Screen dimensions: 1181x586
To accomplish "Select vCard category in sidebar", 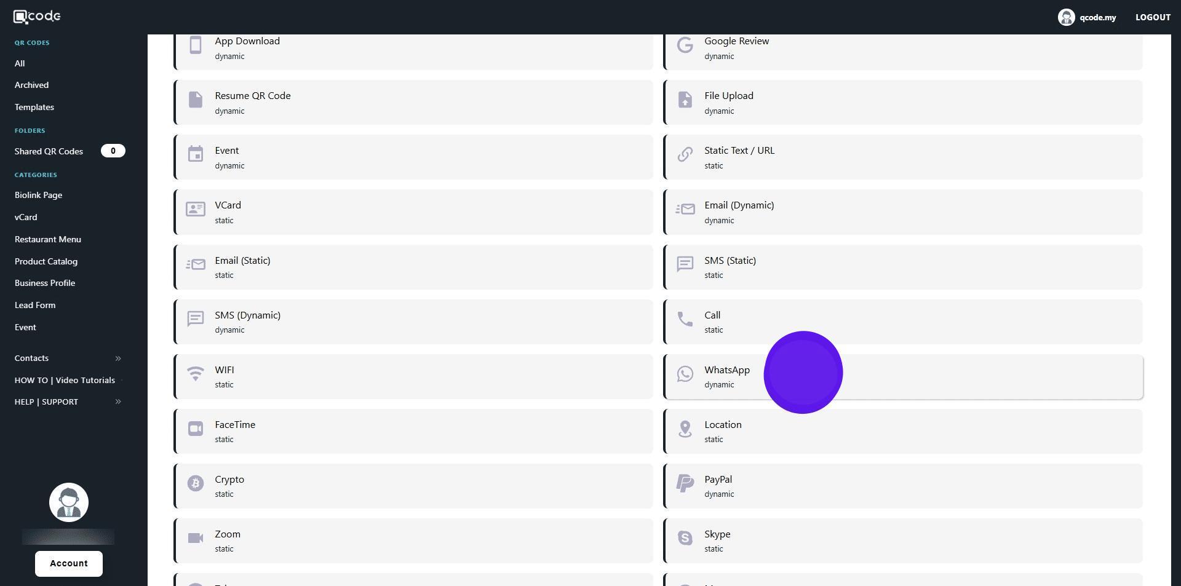I will pos(26,217).
